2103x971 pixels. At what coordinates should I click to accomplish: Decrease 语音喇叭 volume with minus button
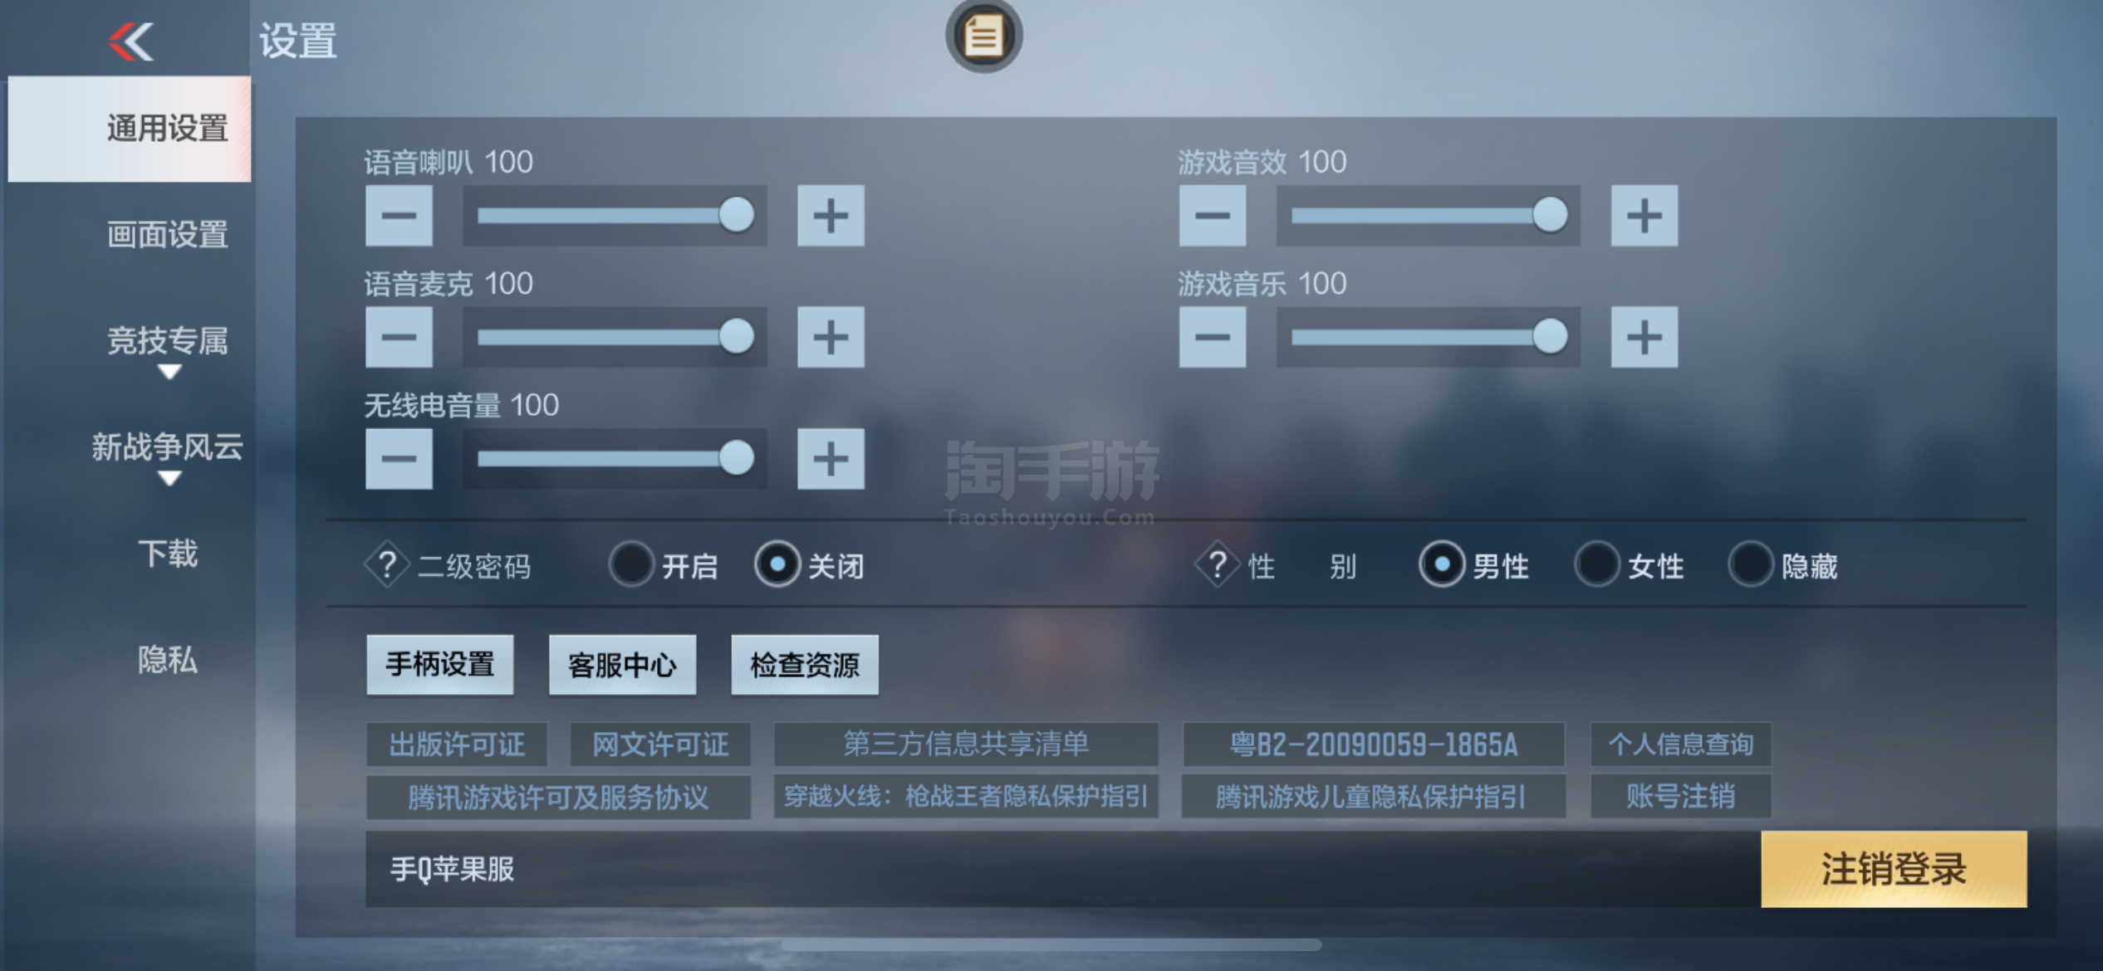[399, 216]
